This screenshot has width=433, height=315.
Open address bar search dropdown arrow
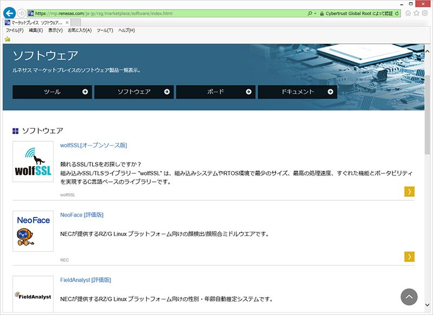[316, 13]
